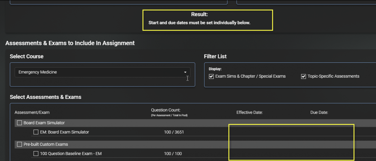
Task: Click the Select Course heading
Action: [27, 56]
